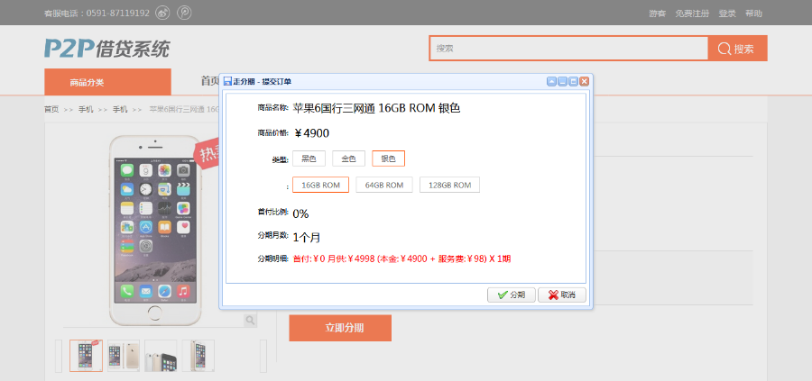This screenshot has width=812, height=381.
Task: Close the order dialog with red X
Action: click(584, 81)
